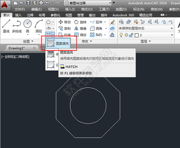The width and height of the screenshot is (180, 148).
Task: Save the drawing with the Save icon
Action: [x=28, y=3]
